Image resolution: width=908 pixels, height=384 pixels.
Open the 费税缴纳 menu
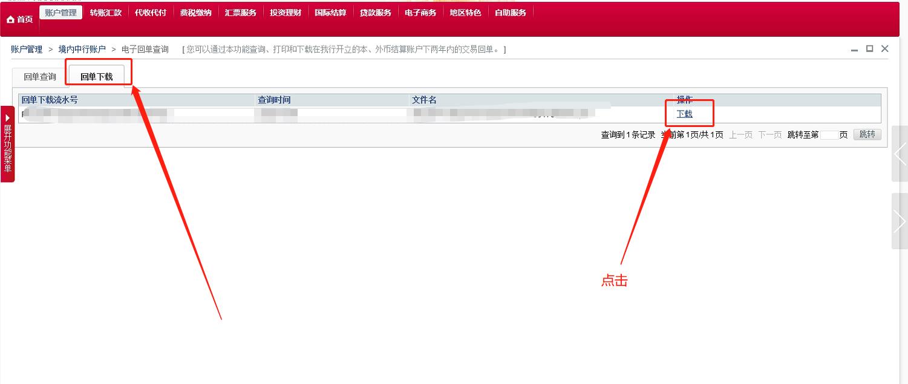[x=195, y=11]
